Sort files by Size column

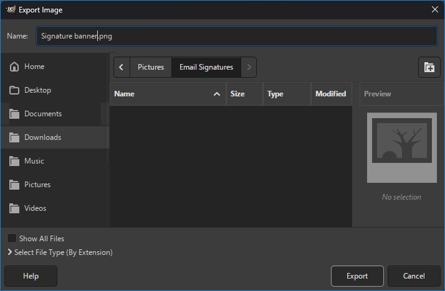click(x=244, y=94)
